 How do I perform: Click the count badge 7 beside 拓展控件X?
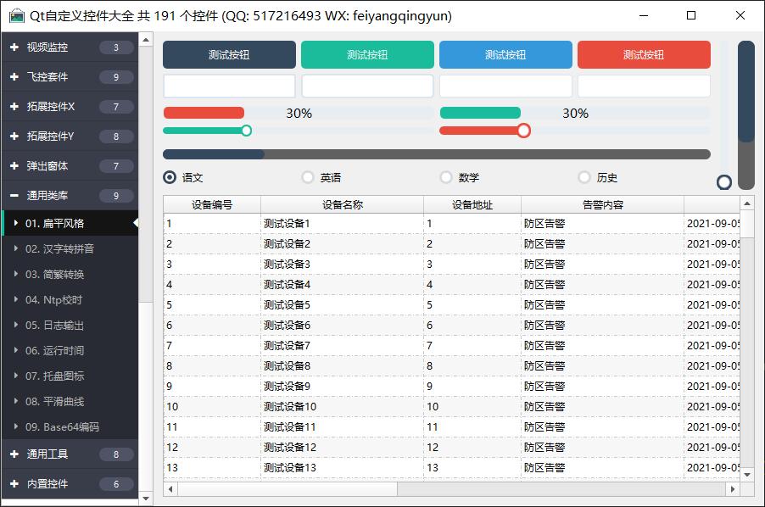(116, 107)
